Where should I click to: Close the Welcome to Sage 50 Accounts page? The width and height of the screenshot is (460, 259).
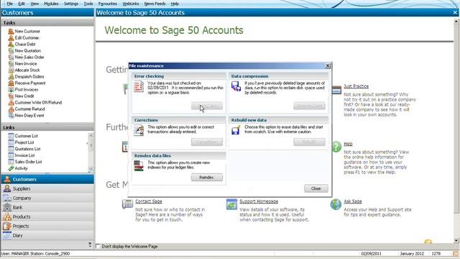coord(455,12)
